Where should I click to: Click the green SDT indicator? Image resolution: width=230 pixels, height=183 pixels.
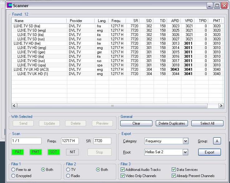point(54,152)
